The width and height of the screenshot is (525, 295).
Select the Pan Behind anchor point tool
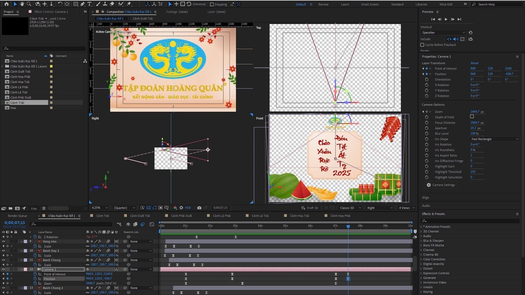(x=67, y=4)
